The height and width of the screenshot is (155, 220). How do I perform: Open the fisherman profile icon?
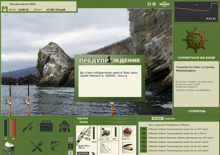point(64,126)
